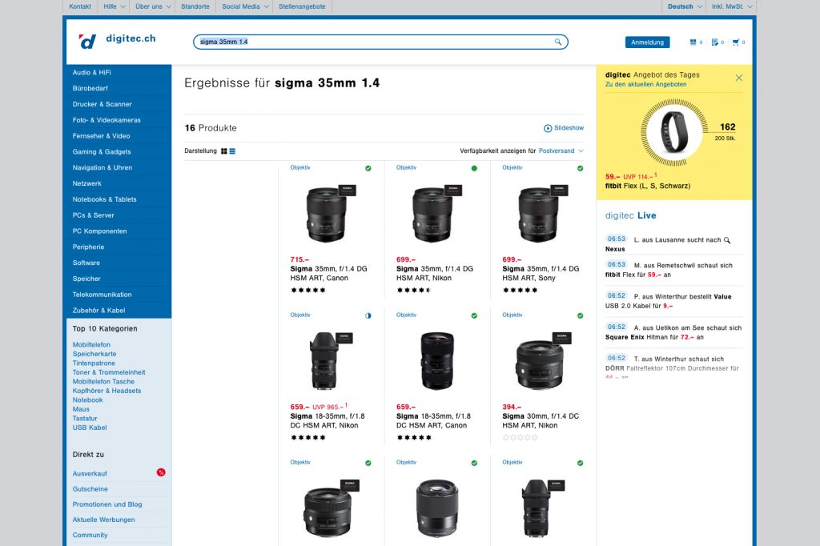This screenshot has width=820, height=546.
Task: Click availability dot for Sigma 35mm Nikon
Action: coord(474,168)
